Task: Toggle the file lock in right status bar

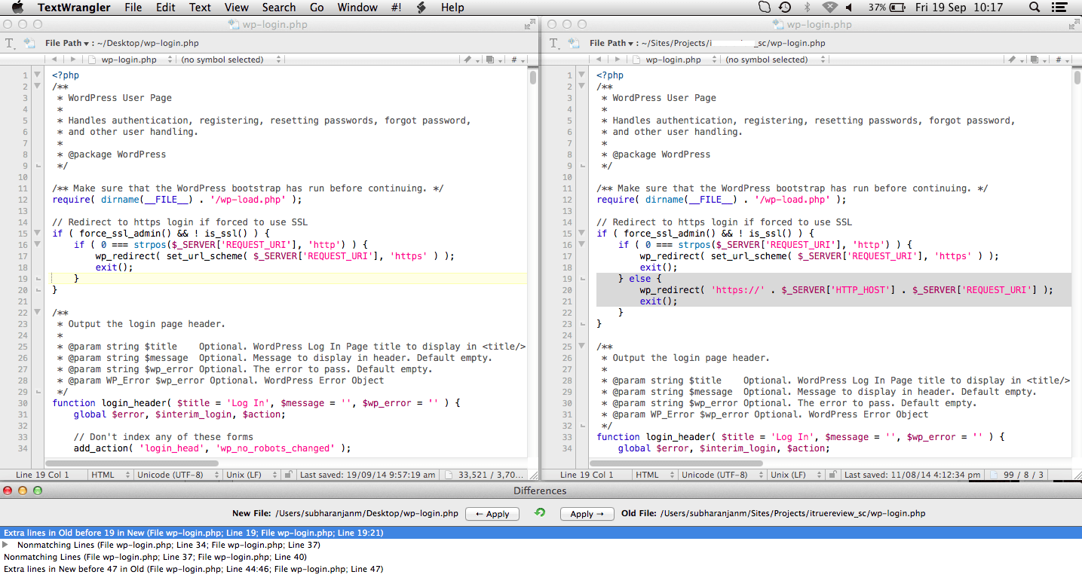Action: 833,475
